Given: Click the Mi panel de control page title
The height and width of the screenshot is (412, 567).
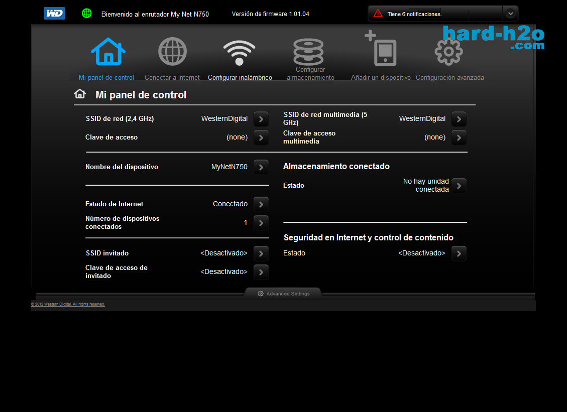Looking at the screenshot, I should 141,95.
